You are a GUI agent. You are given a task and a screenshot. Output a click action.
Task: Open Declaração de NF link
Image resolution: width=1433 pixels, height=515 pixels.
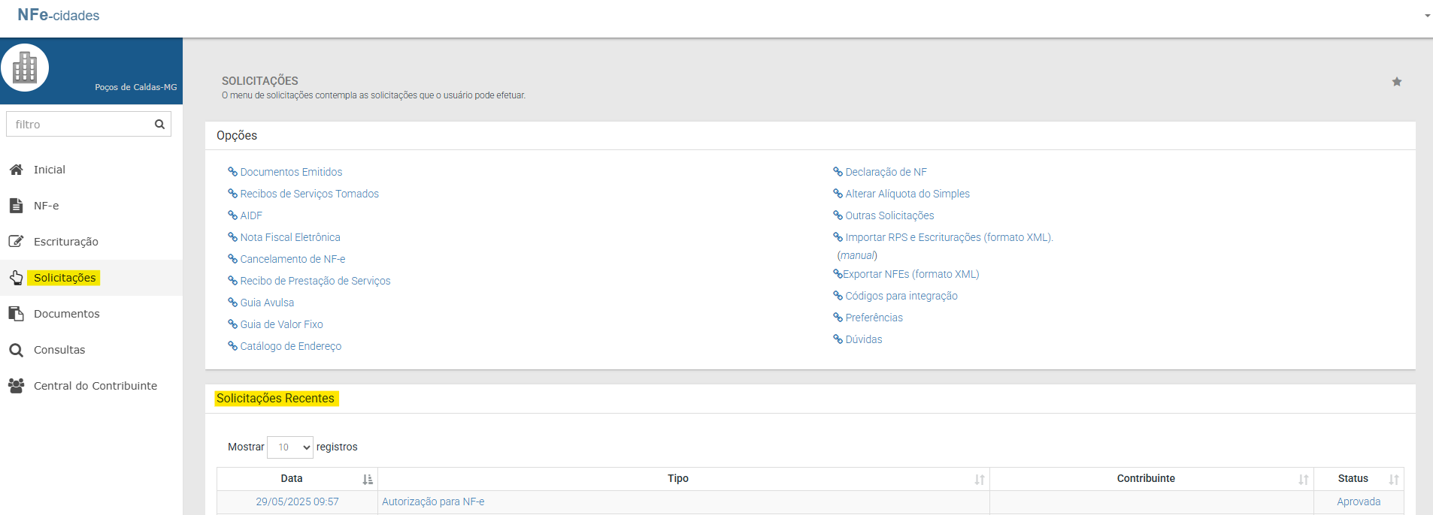pyautogui.click(x=886, y=172)
